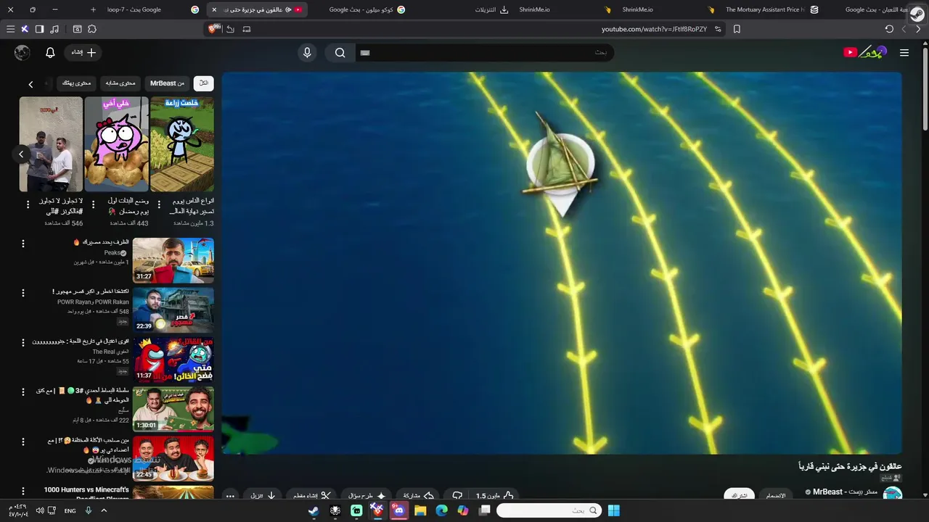
Task: Select the 'محتوى يهمّك' filter chip
Action: tap(76, 83)
